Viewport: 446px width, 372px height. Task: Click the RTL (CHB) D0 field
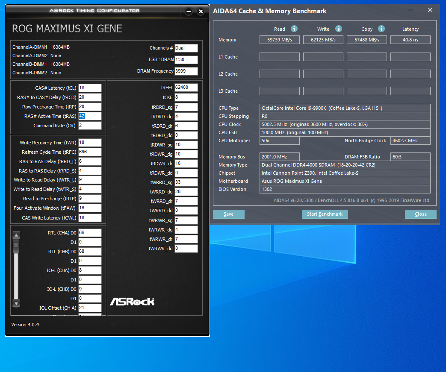click(x=90, y=251)
